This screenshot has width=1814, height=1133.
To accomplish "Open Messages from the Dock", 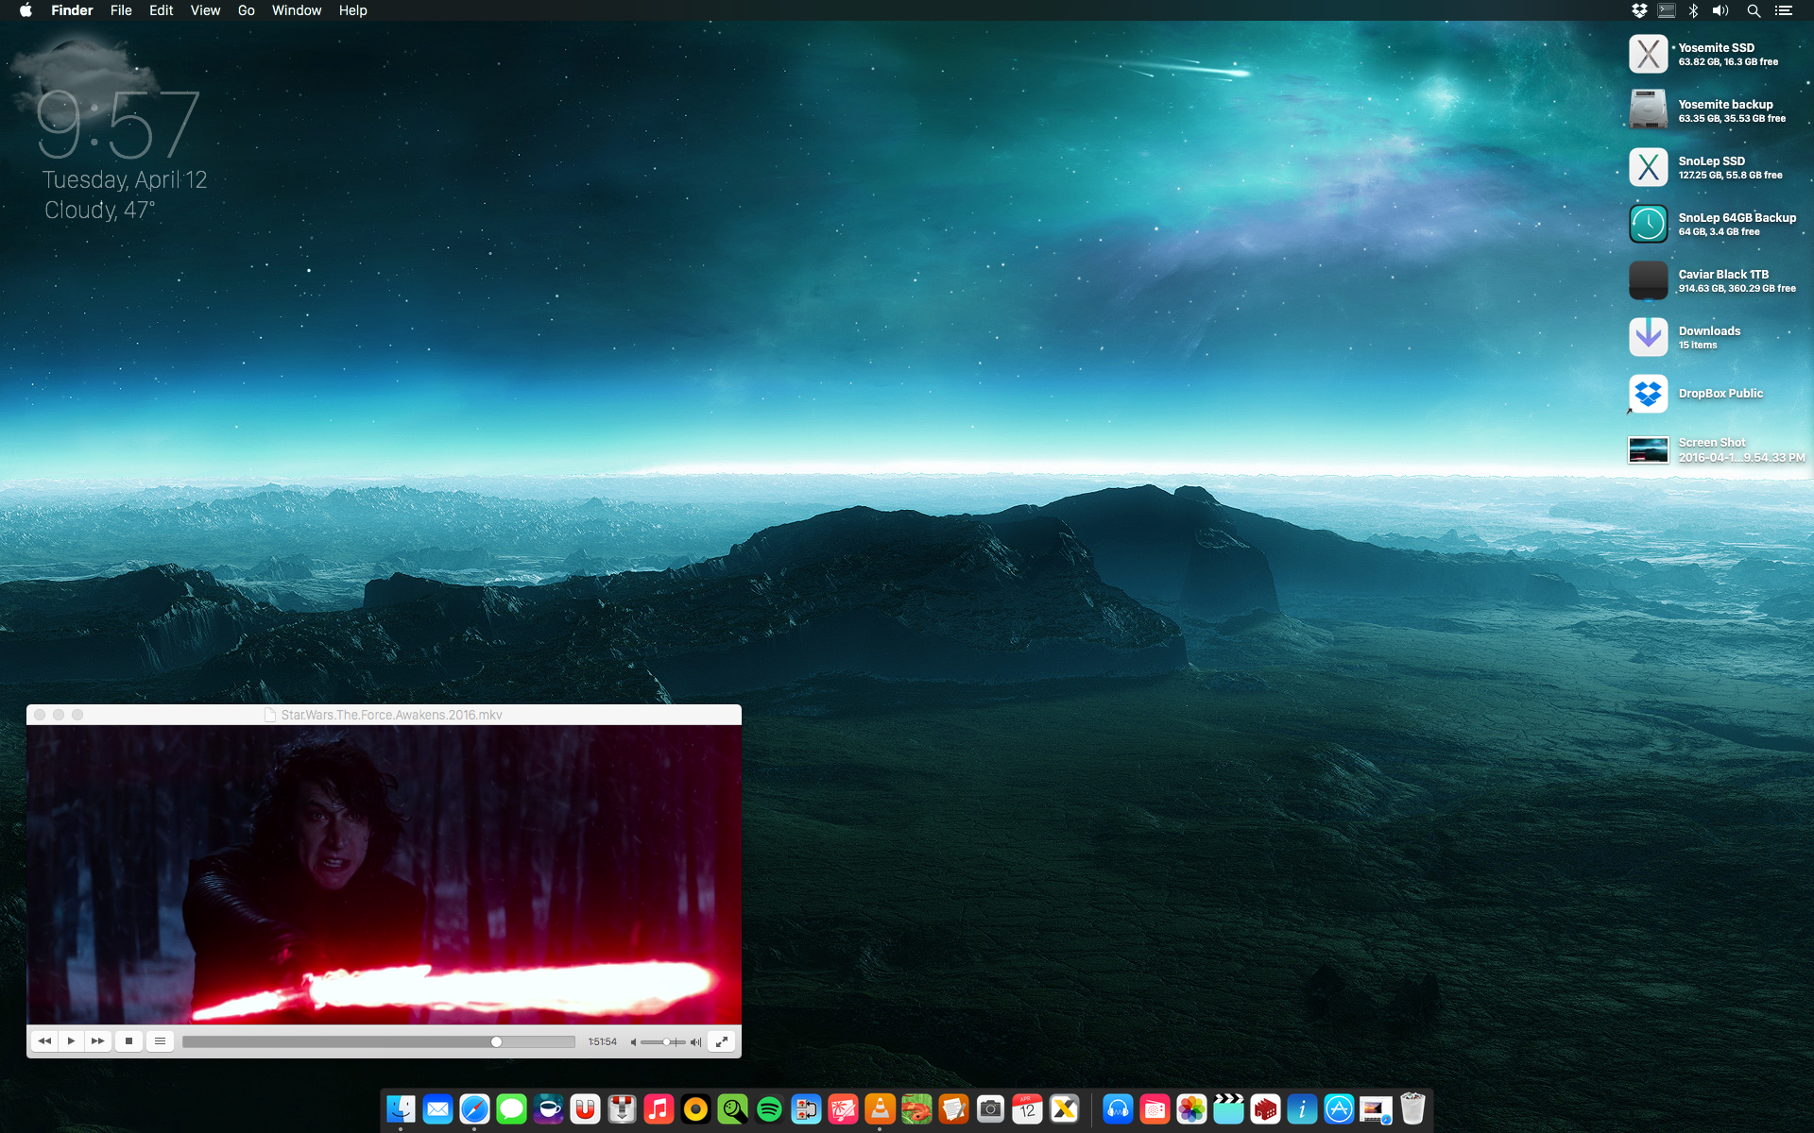I will coord(511,1109).
